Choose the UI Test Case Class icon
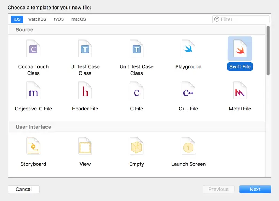The width and height of the screenshot is (279, 201). pos(85,49)
